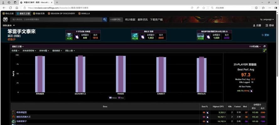279x125 pixels.
Task: Switch to the third game version tab
Action: pyautogui.click(x=39, y=13)
